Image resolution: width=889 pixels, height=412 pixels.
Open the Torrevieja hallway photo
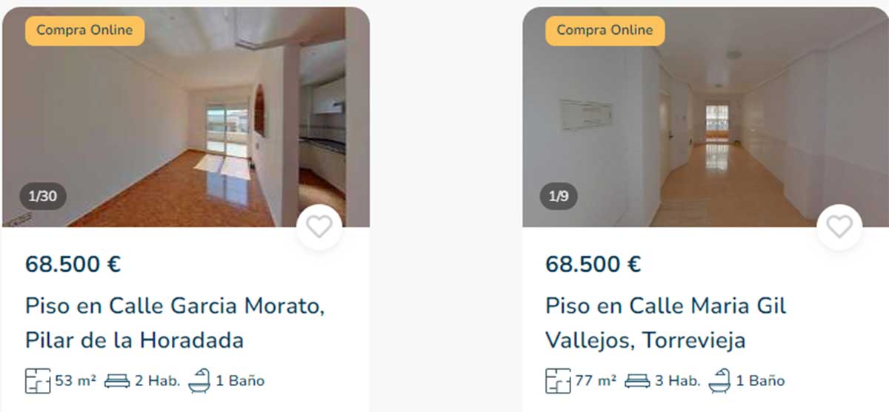[705, 117]
